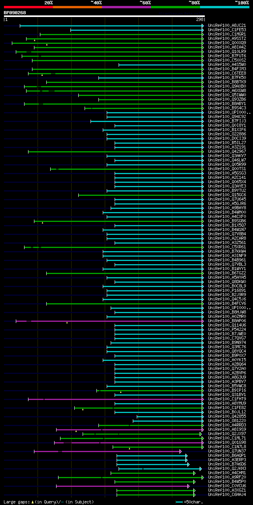Open hit UniRef100_A4S5W0
Image resolution: width=253 pixels, height=505 pixels.
(x=227, y=64)
